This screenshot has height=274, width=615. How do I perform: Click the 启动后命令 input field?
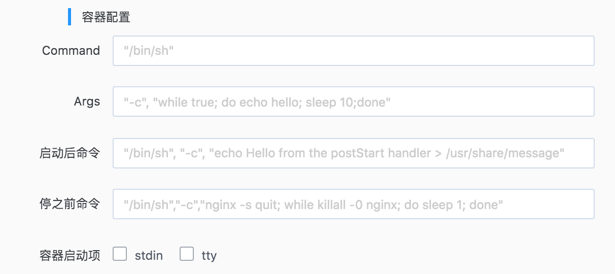(353, 153)
